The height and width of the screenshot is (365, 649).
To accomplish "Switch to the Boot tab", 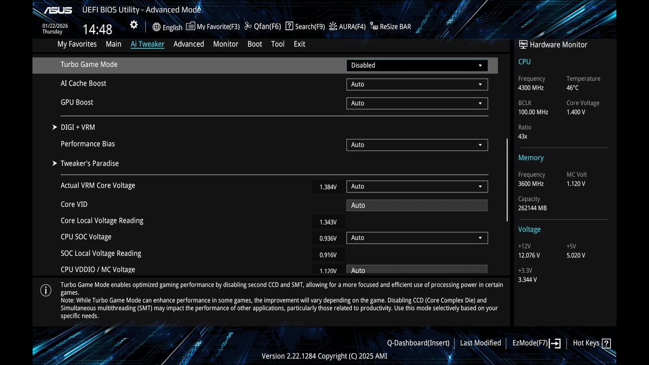I will [x=255, y=44].
